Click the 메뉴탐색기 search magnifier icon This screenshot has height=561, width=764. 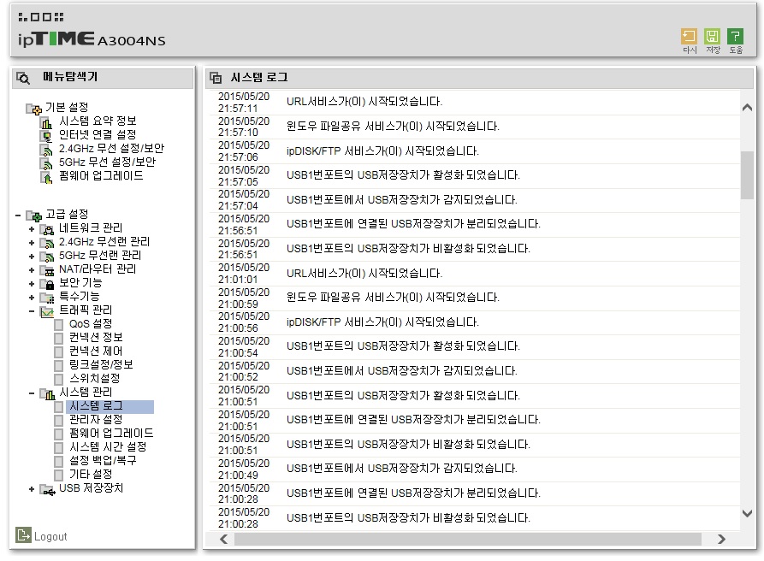pyautogui.click(x=23, y=78)
